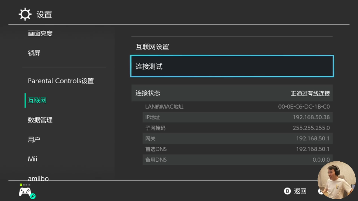This screenshot has width=358, height=201.
Task: Click the subnet value 255.255.255.0
Action: pos(311,128)
